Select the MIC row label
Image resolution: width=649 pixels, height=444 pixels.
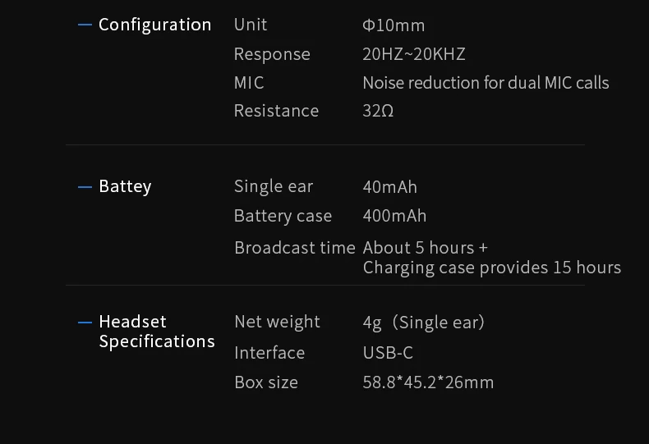coord(249,83)
